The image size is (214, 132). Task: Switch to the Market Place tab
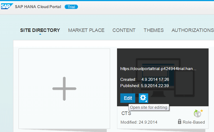[x=86, y=30]
